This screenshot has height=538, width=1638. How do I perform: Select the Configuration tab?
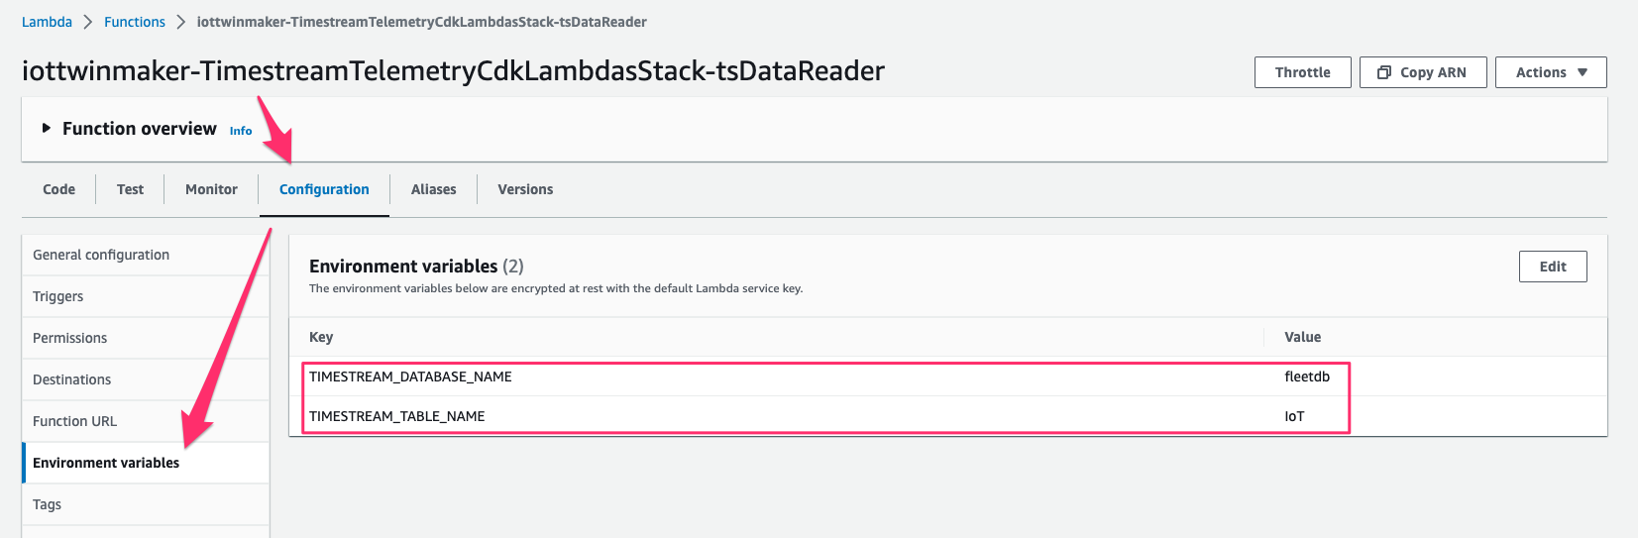[x=324, y=189]
